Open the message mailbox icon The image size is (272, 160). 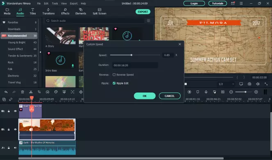click(233, 3)
